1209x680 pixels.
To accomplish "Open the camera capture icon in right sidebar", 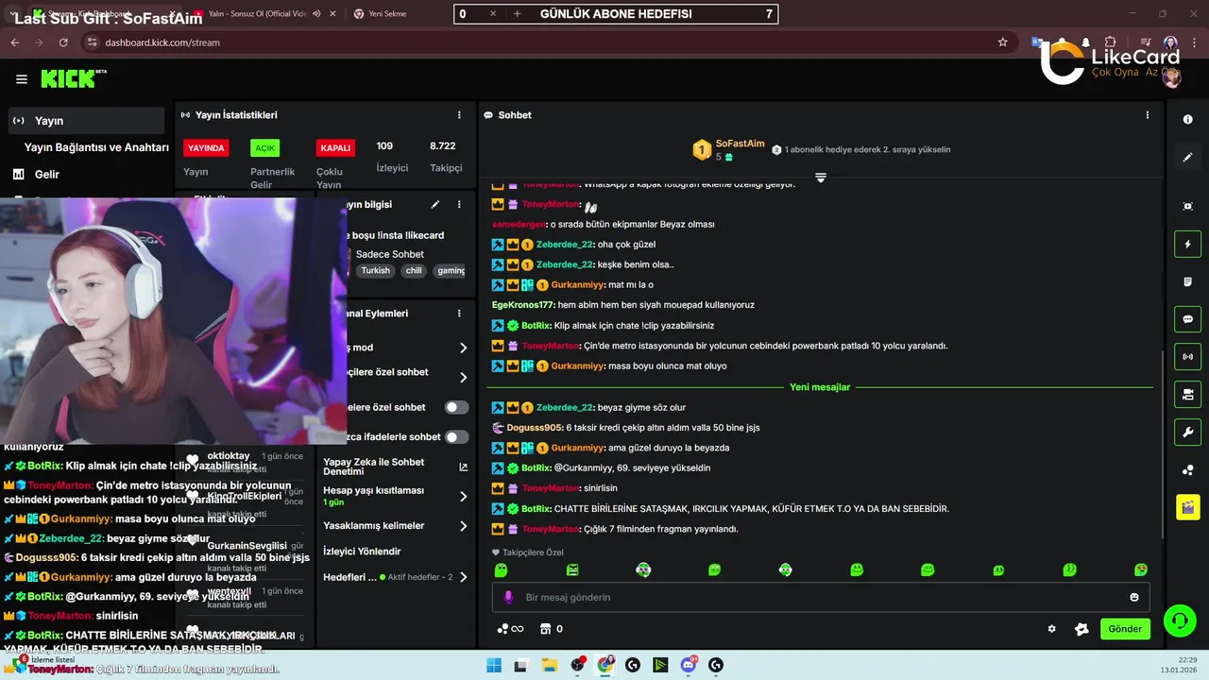I will 1187,206.
